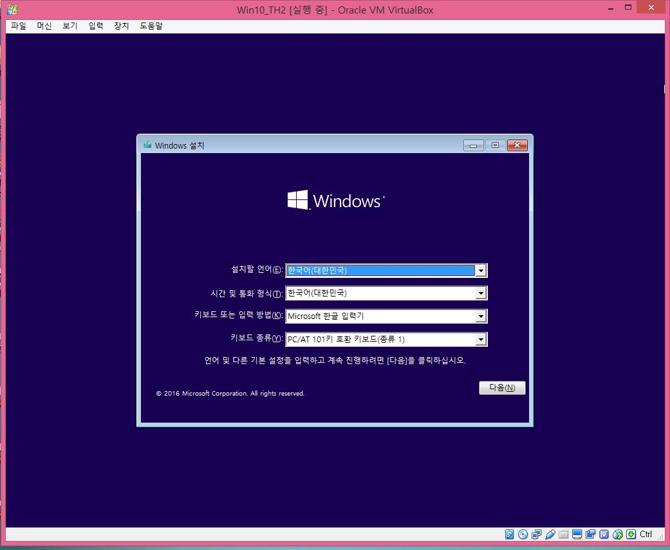Expand the 시간 및 통화 형식 dropdown arrow

point(481,293)
